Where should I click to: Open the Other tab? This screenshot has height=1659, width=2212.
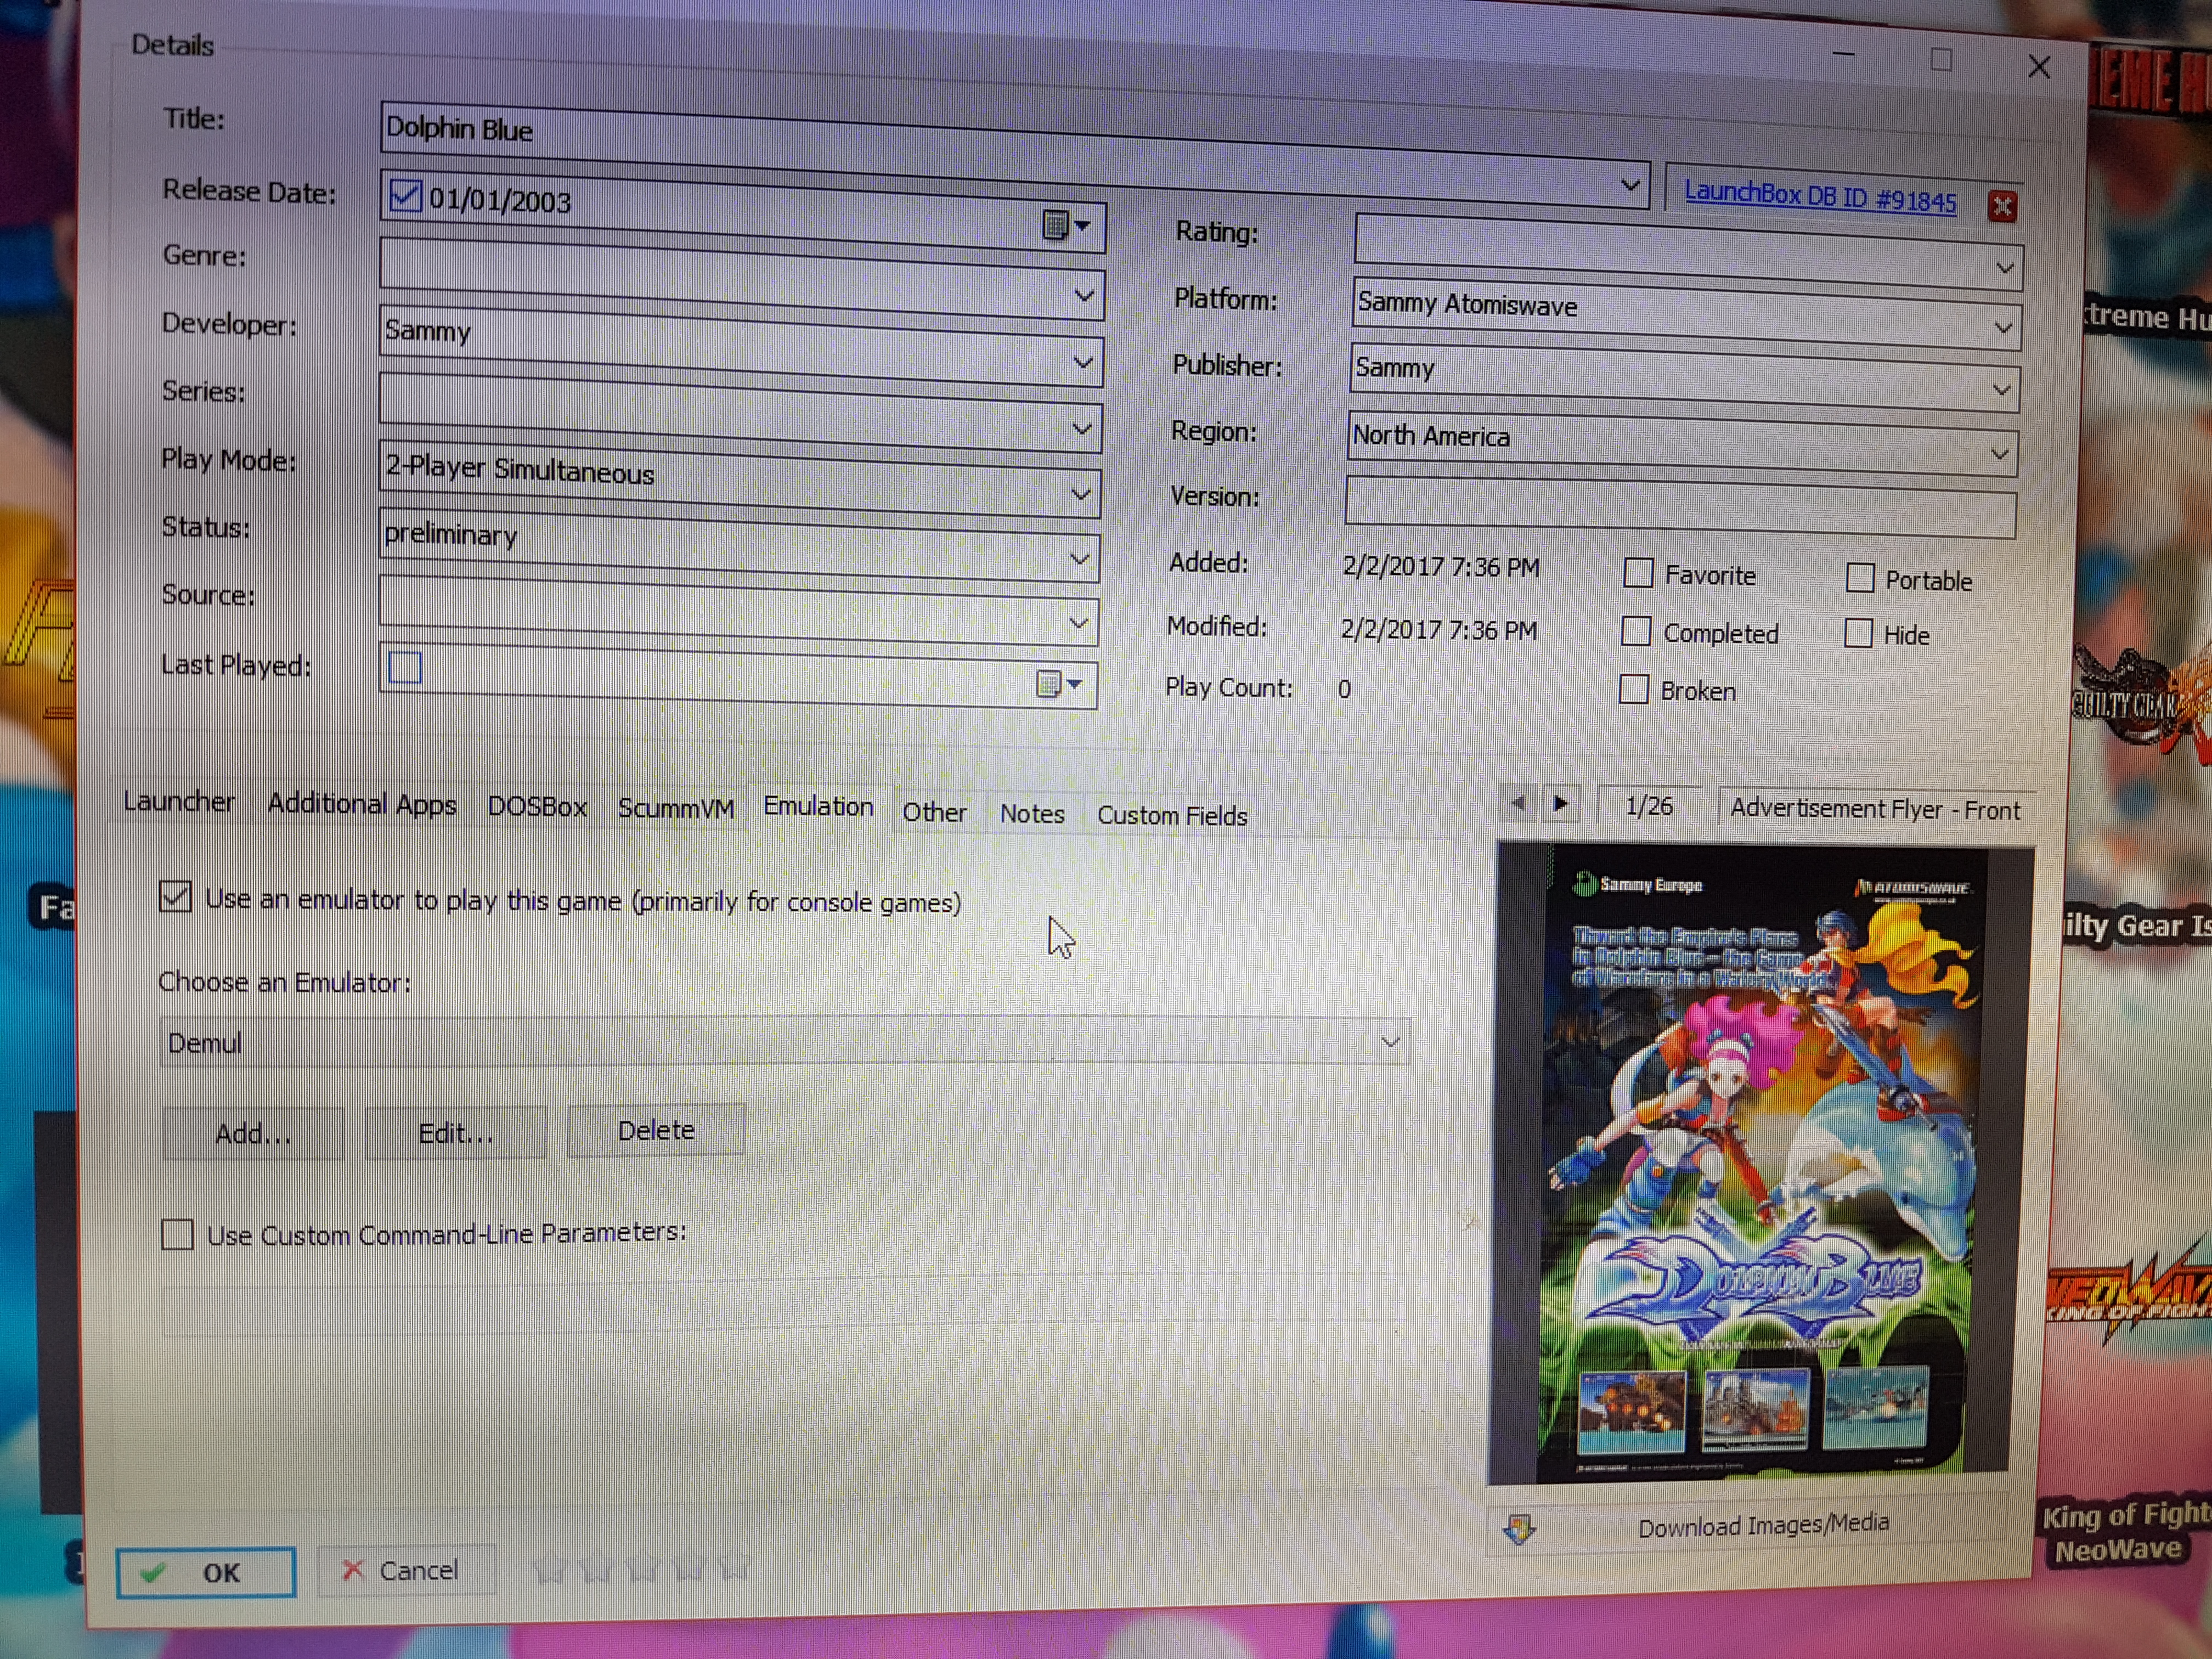pyautogui.click(x=934, y=813)
